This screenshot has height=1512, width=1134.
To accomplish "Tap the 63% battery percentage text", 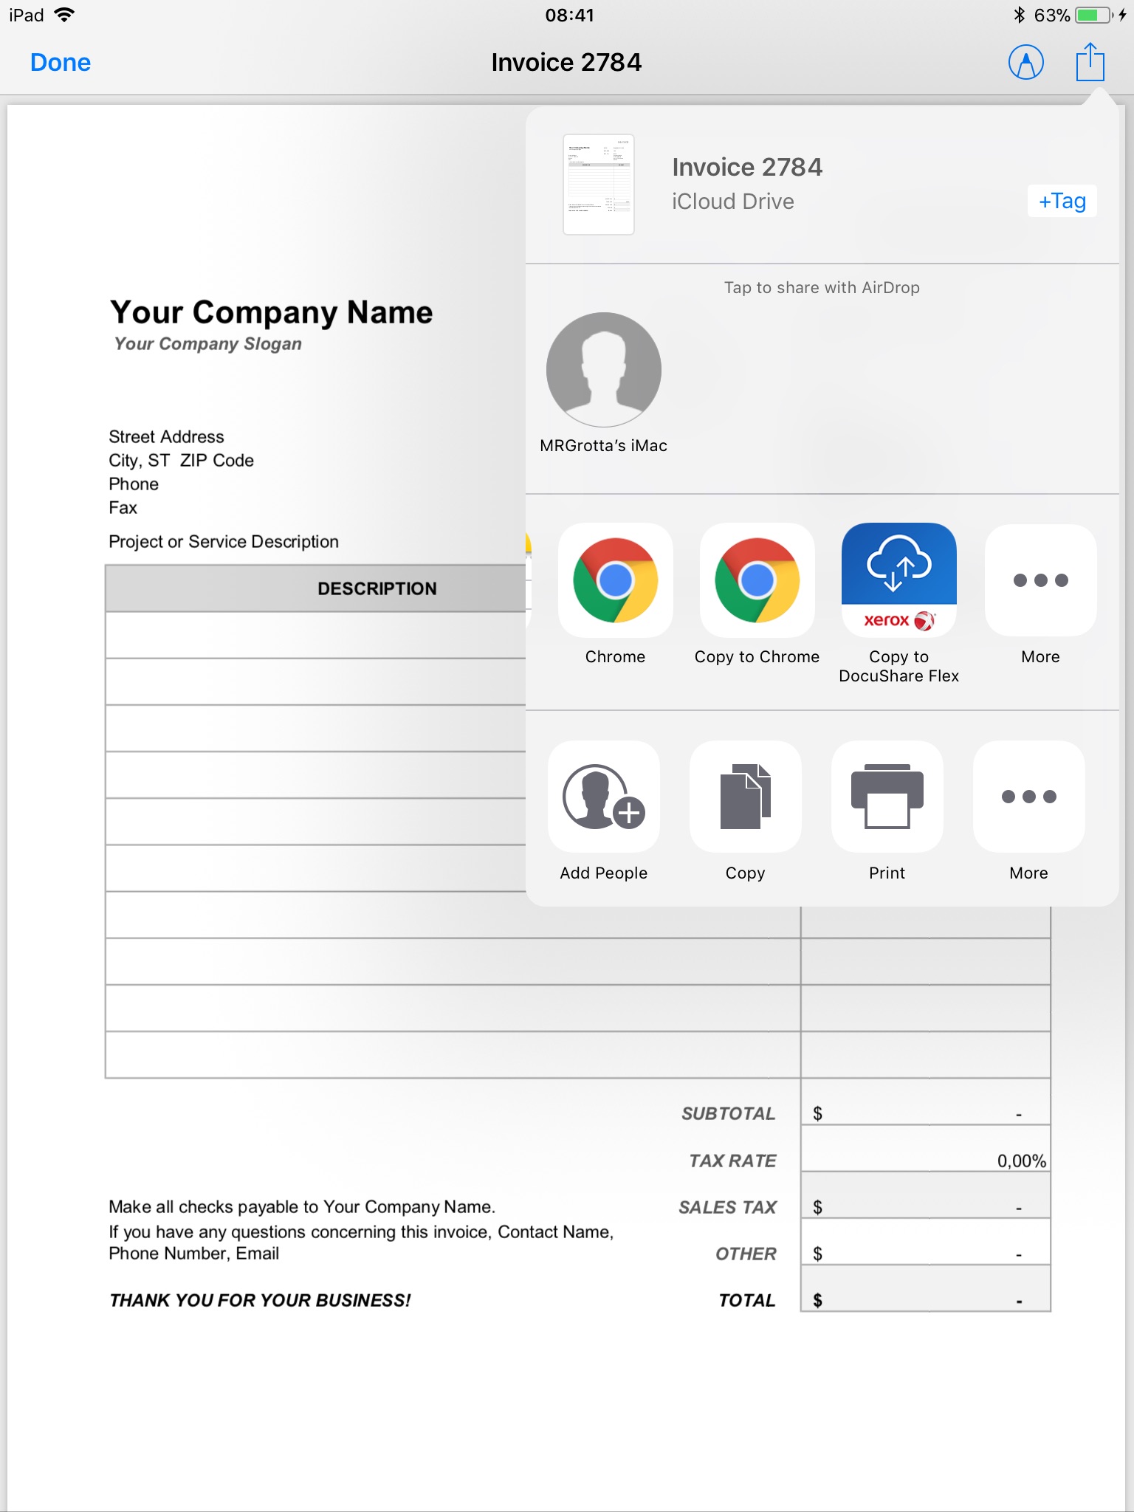I will 1051,15.
